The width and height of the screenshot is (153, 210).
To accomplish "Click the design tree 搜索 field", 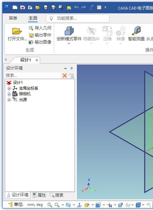I will [x=33, y=76].
